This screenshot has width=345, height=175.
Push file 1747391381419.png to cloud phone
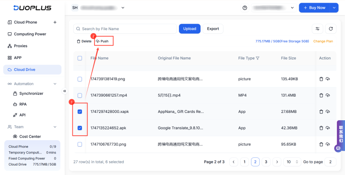pyautogui.click(x=328, y=79)
